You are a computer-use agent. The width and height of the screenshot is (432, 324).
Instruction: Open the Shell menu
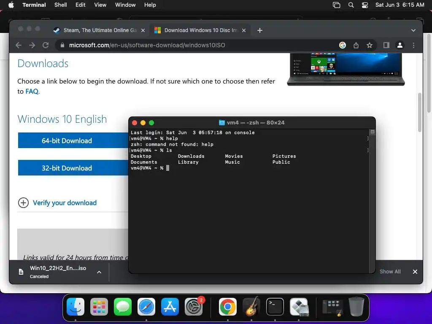61,5
